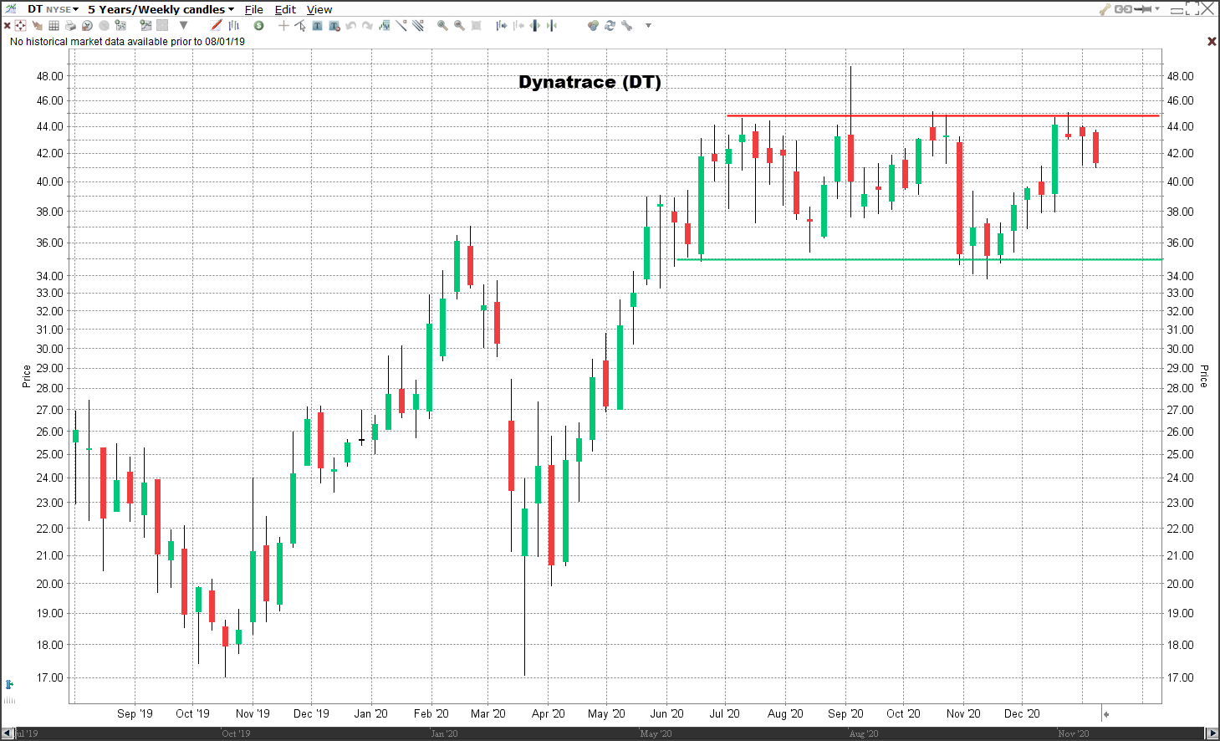Click the green dollar sign icon
1220x741 pixels.
pyautogui.click(x=258, y=26)
